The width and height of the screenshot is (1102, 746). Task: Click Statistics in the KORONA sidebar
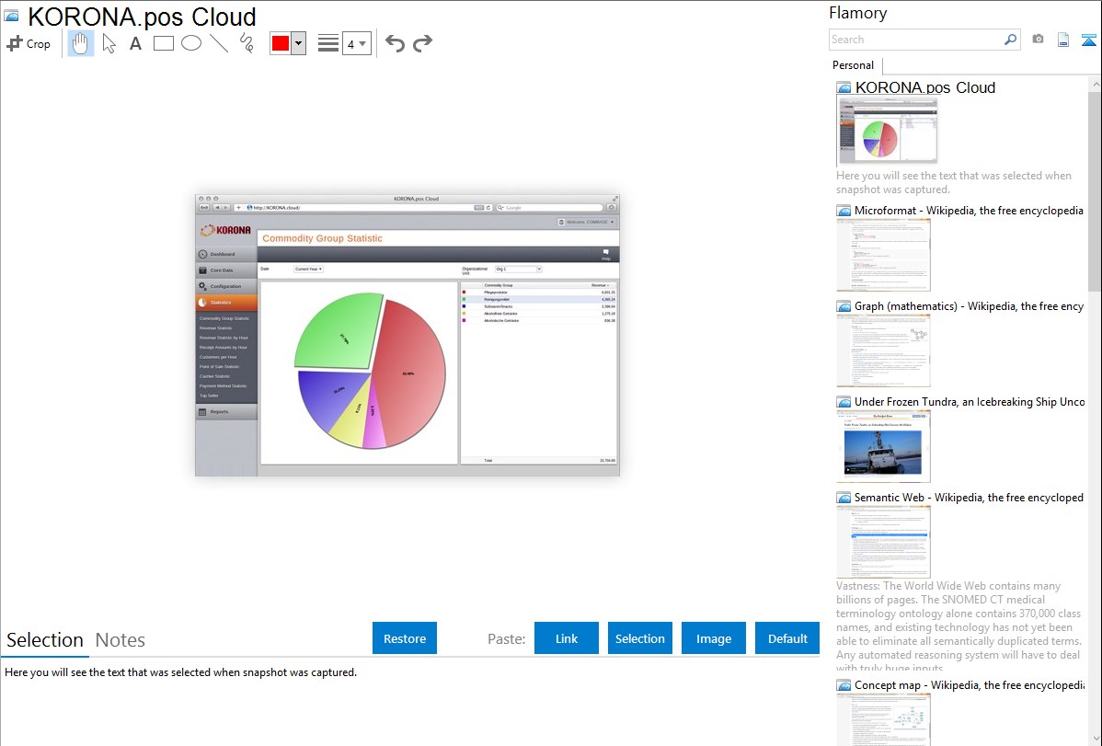(226, 303)
